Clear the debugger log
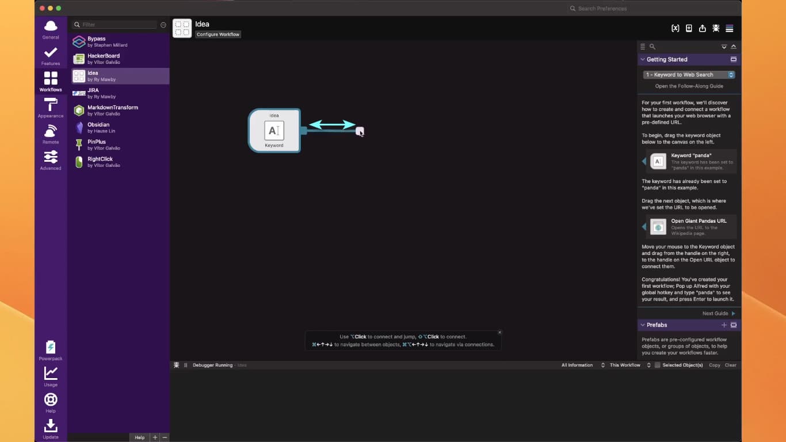 730,365
